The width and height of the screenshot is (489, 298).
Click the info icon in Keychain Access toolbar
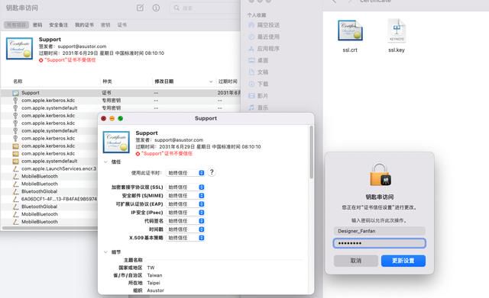click(x=156, y=8)
